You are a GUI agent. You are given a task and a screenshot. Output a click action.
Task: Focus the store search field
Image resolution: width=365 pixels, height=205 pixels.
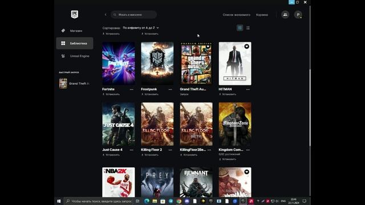(x=133, y=15)
